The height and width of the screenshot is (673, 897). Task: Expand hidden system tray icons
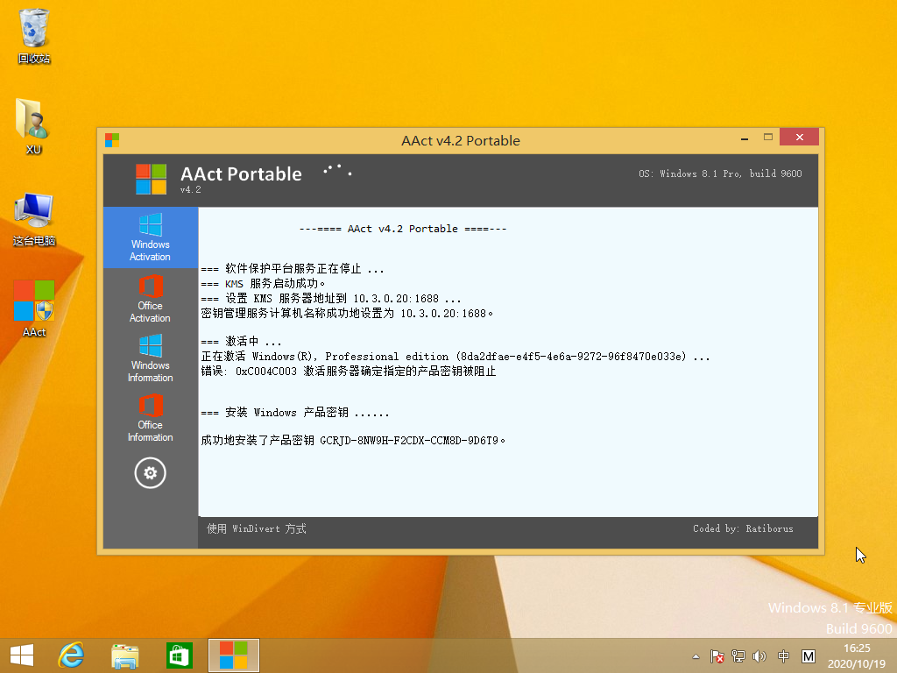[696, 656]
